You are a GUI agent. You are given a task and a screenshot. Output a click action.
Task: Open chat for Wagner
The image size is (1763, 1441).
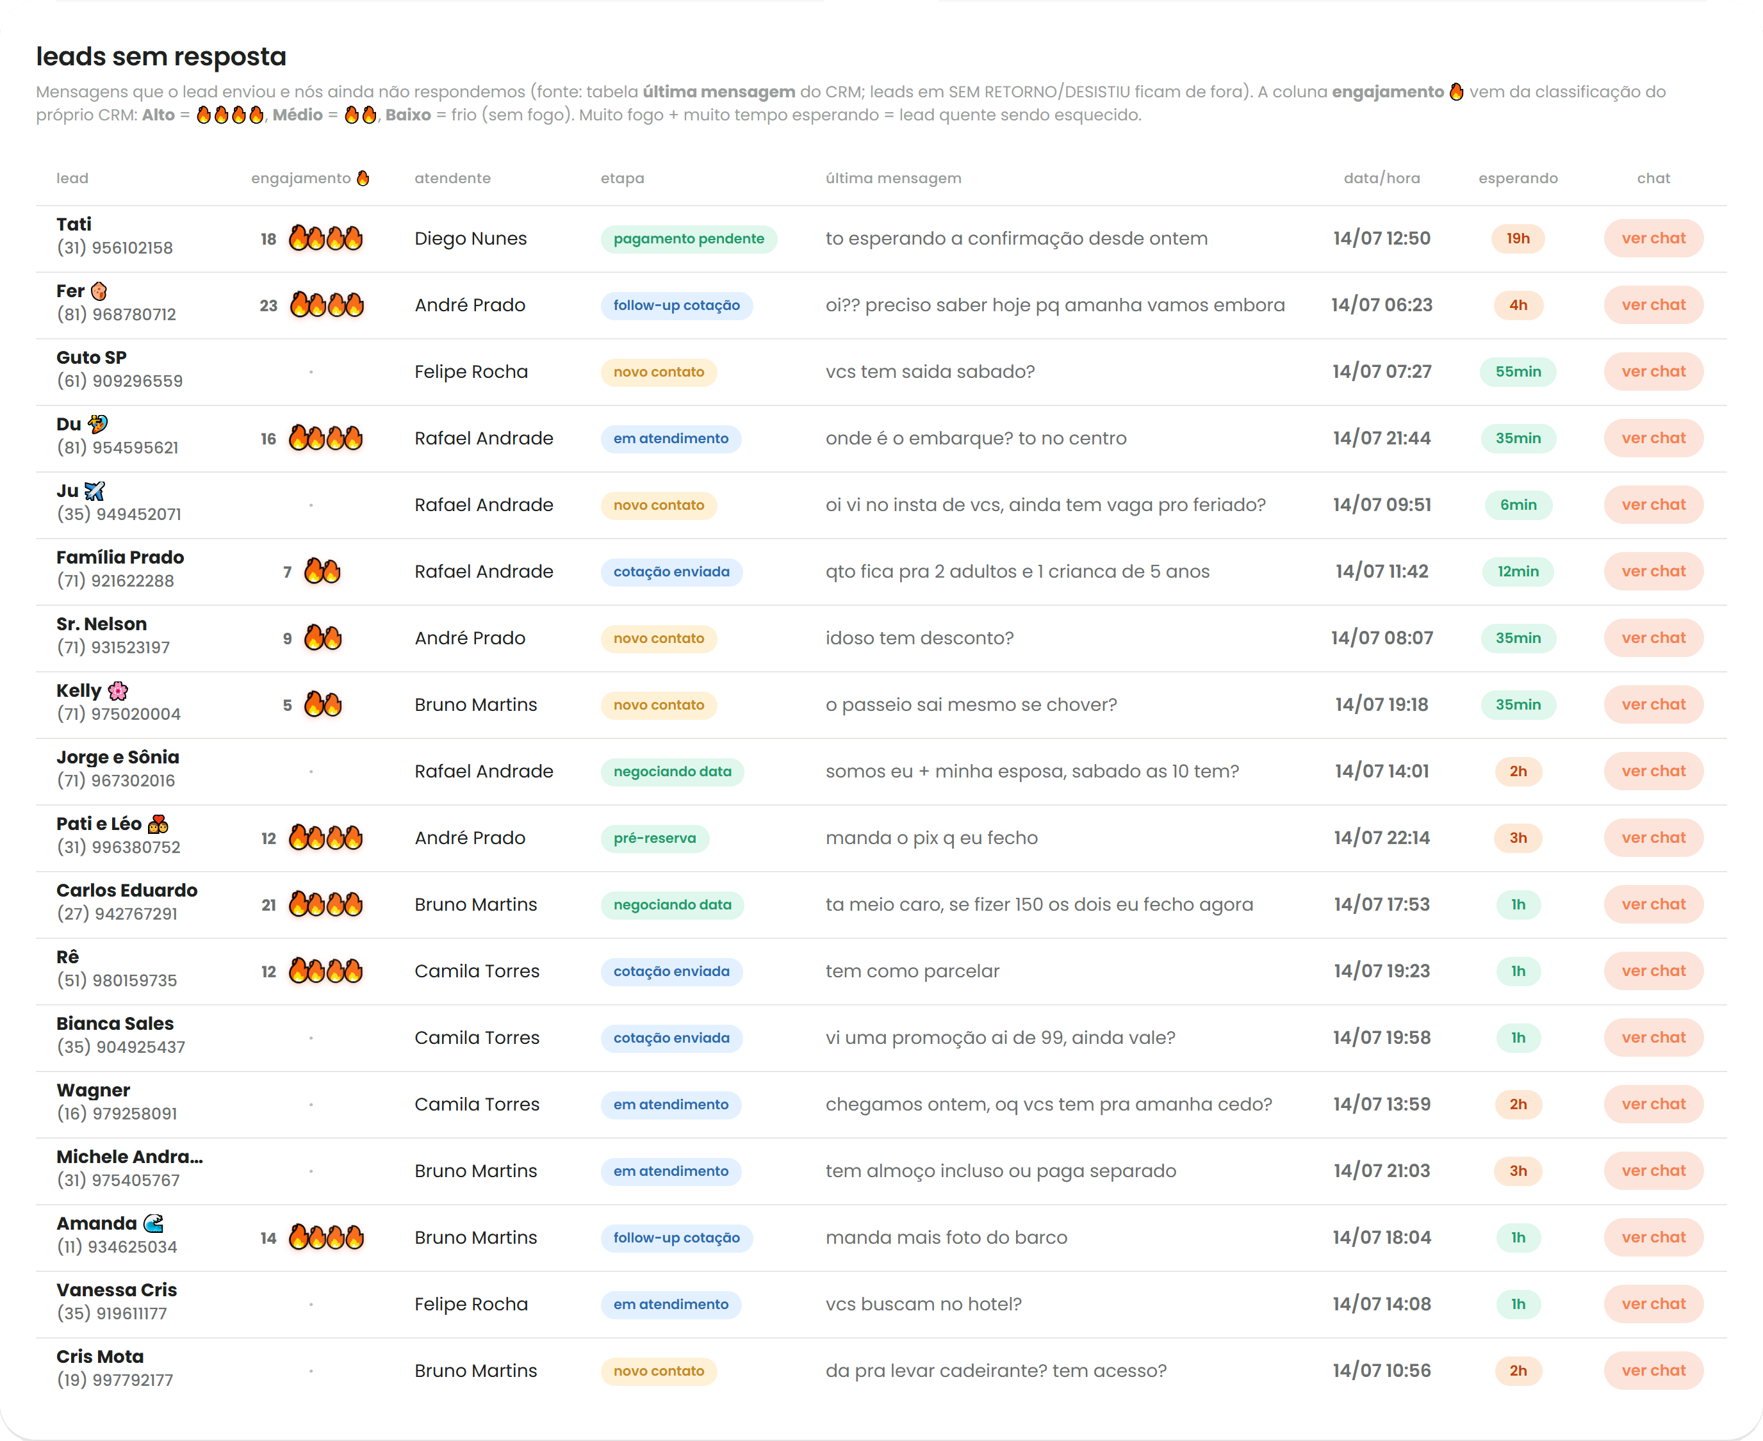[1653, 1104]
